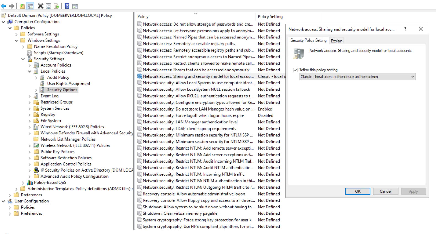Select User Rights Assignment in tree
The width and height of the screenshot is (436, 234).
pos(69,84)
